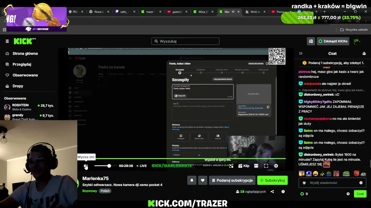Open the browser apps grid icon
The height and width of the screenshot is (208, 371).
pyautogui.click(x=4, y=30)
